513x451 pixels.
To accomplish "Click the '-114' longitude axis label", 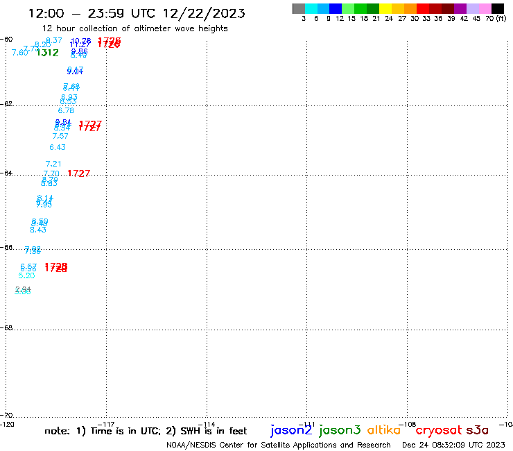I will click(207, 425).
